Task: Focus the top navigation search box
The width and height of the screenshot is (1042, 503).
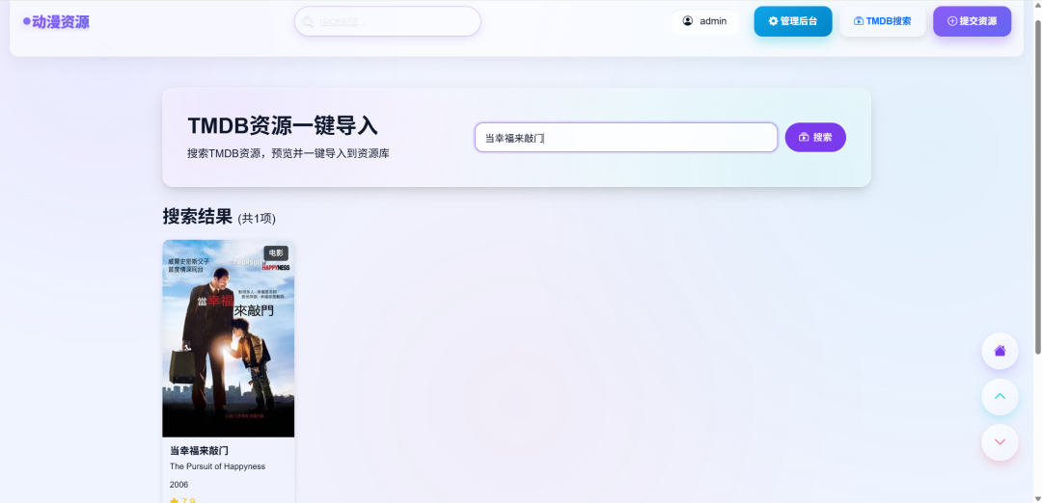Action: pyautogui.click(x=388, y=21)
